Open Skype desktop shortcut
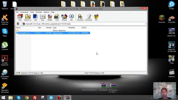 5,32
